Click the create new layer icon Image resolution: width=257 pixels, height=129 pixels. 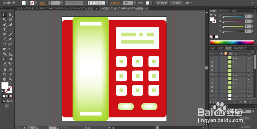tap(245, 102)
